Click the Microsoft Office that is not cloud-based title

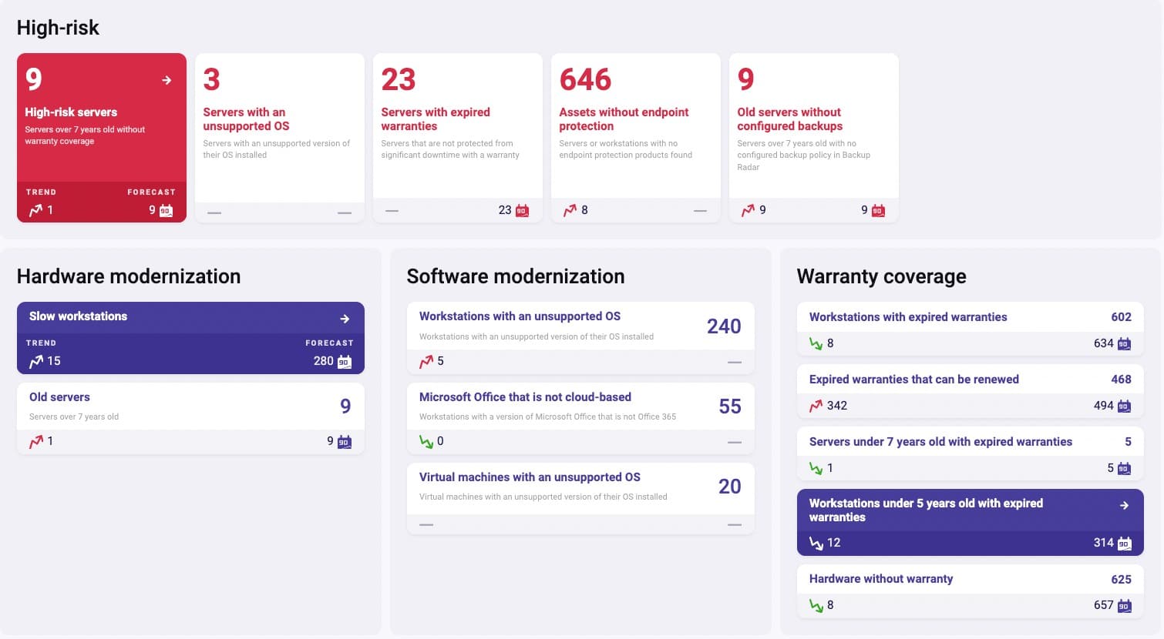(525, 397)
